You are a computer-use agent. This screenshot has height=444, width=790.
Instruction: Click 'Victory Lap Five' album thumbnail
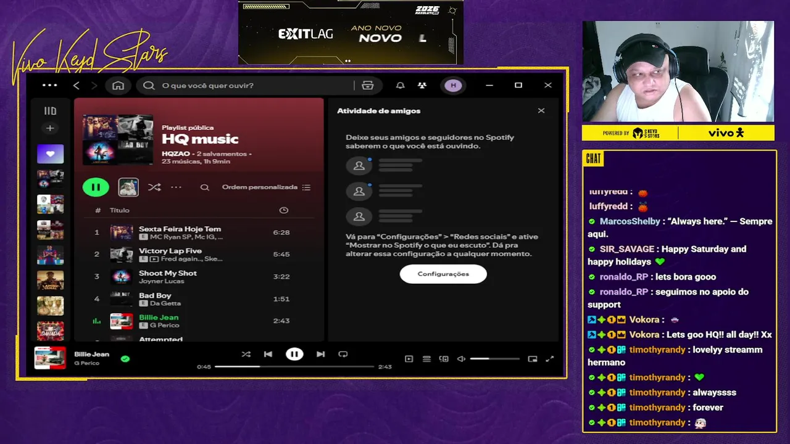tap(122, 254)
